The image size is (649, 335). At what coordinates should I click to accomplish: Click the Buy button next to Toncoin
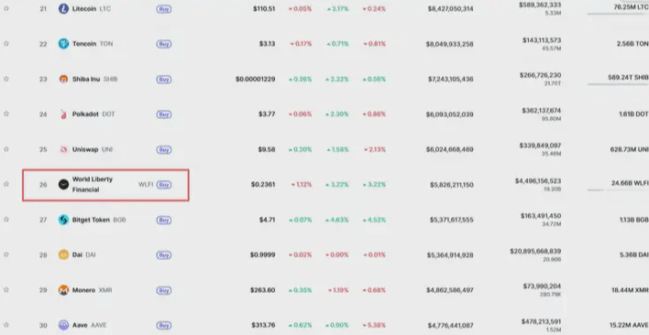click(x=164, y=44)
